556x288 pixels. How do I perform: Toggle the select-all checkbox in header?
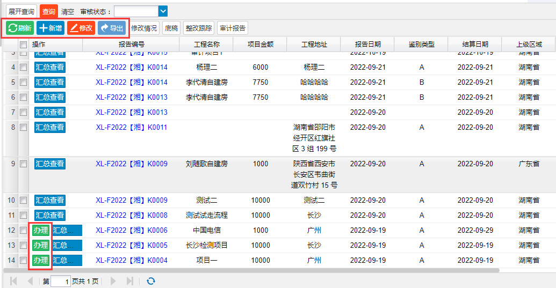pyautogui.click(x=23, y=45)
